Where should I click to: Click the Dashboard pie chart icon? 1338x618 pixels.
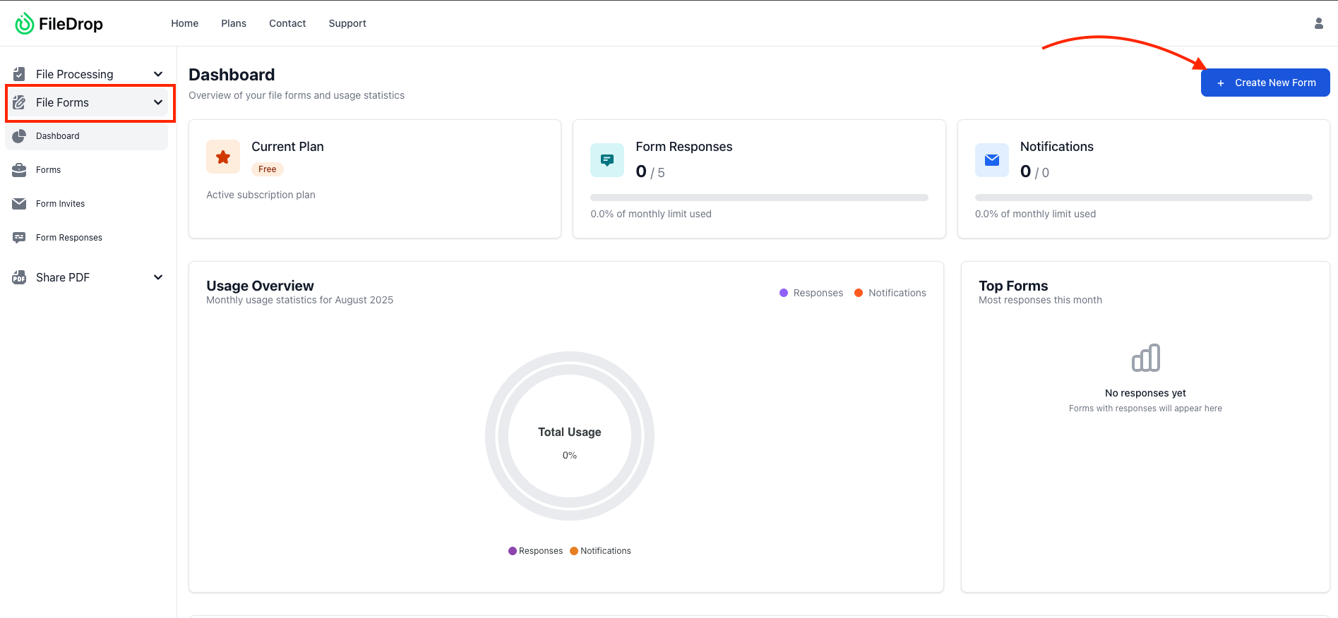19,136
